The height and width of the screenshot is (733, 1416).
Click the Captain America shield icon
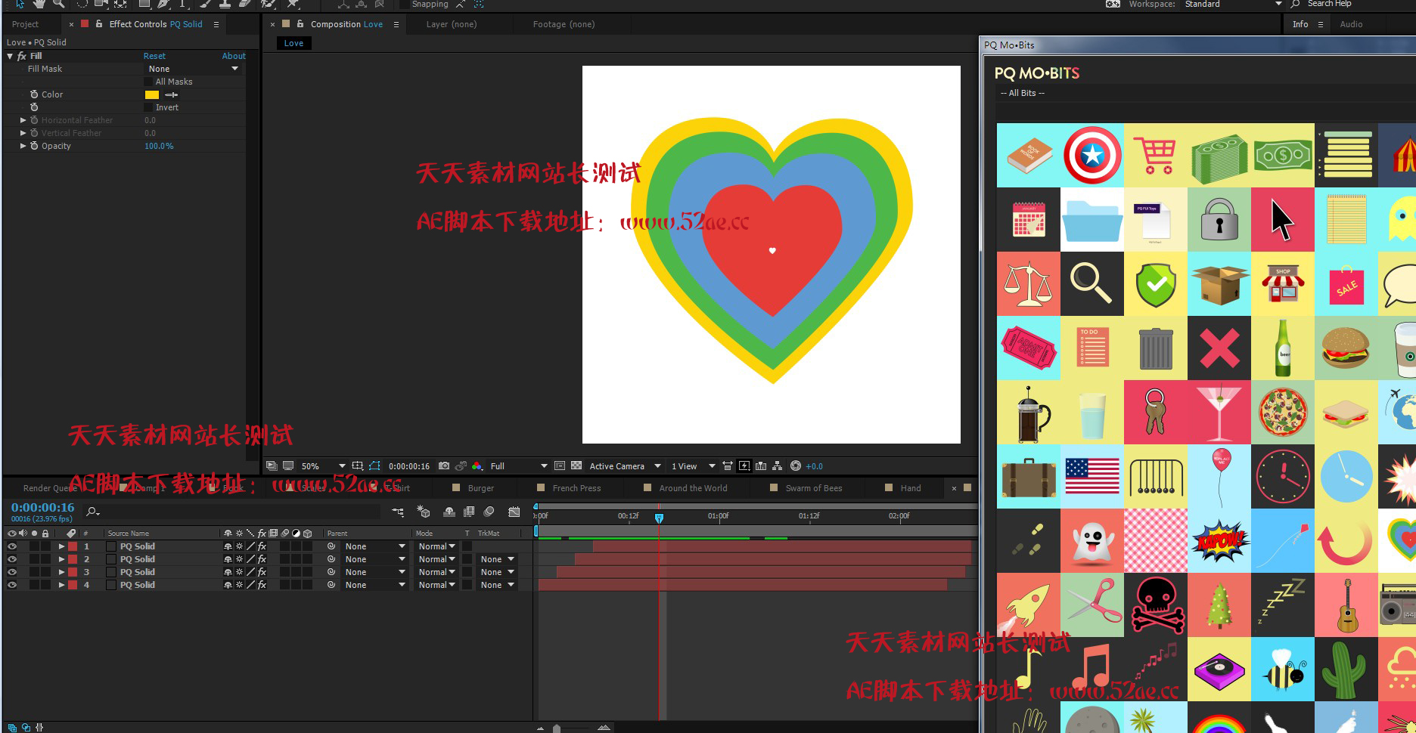click(x=1092, y=155)
